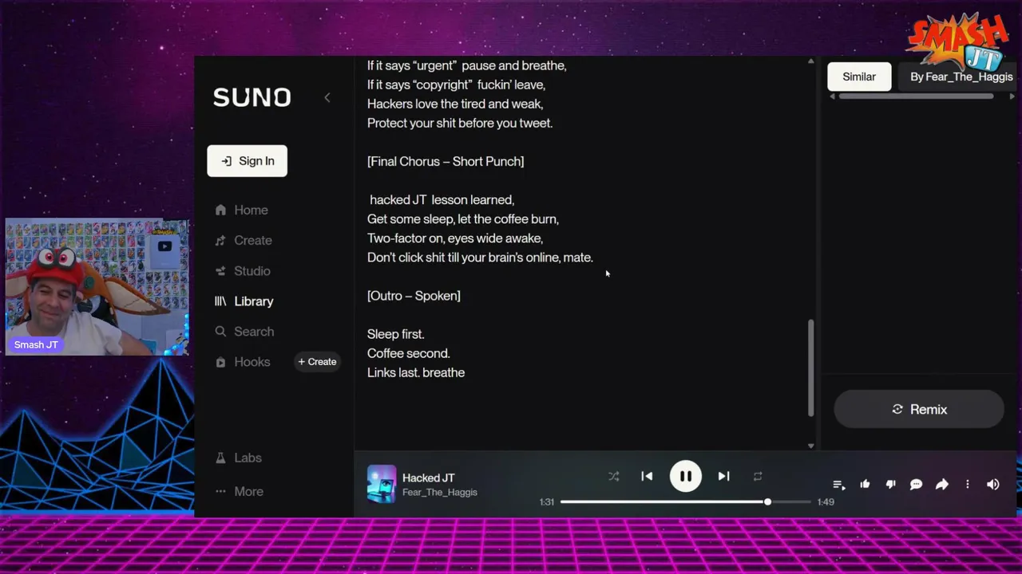
Task: Click the Hooks icon
Action: click(x=220, y=362)
